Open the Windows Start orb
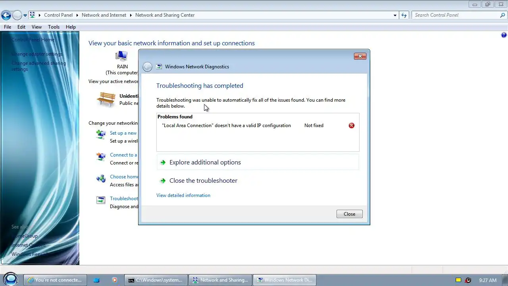The image size is (508, 286). (11, 280)
